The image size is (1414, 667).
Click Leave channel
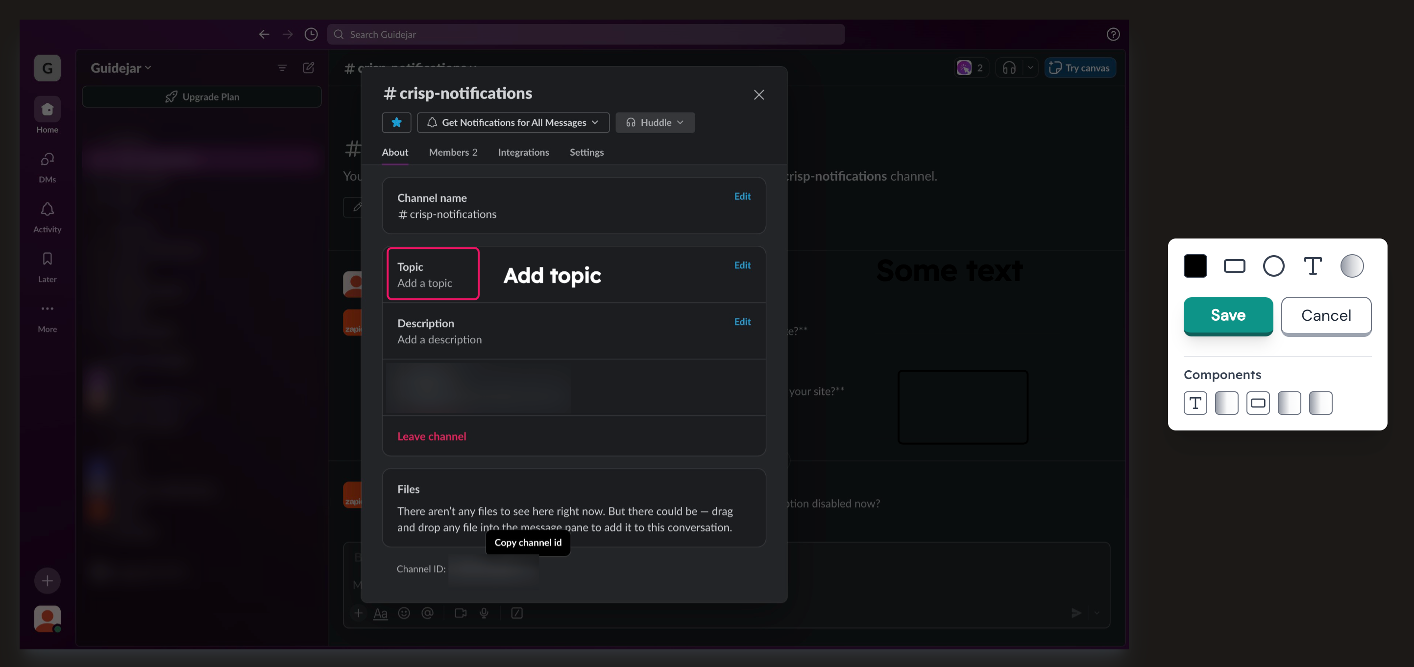pos(432,436)
